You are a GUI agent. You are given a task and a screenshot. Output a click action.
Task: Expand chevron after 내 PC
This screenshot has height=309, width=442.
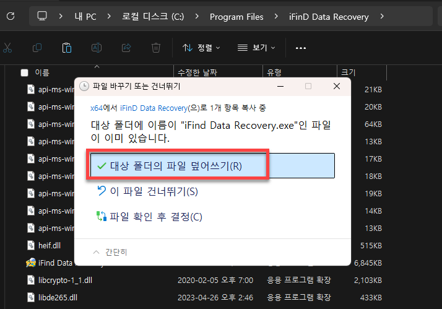click(109, 16)
